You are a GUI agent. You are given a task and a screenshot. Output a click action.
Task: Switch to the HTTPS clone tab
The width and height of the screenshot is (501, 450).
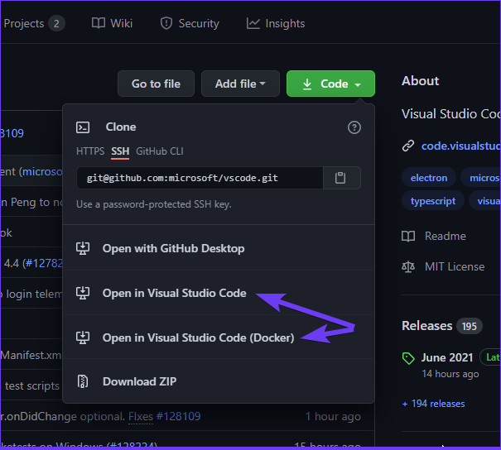90,151
